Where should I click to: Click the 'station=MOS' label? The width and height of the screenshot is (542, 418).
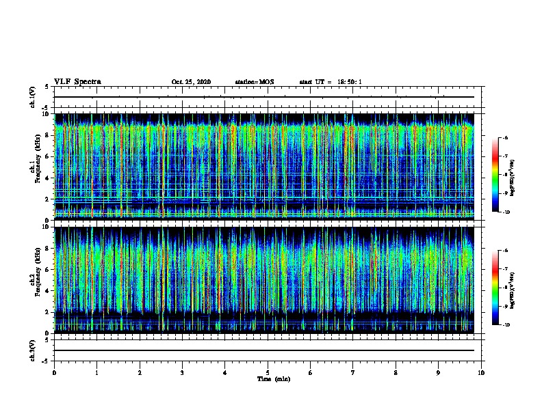pos(255,82)
